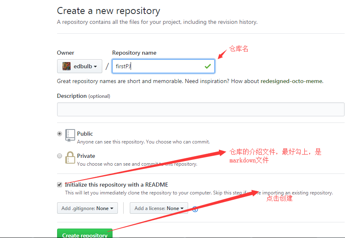Click the Public label text

tap(85, 134)
